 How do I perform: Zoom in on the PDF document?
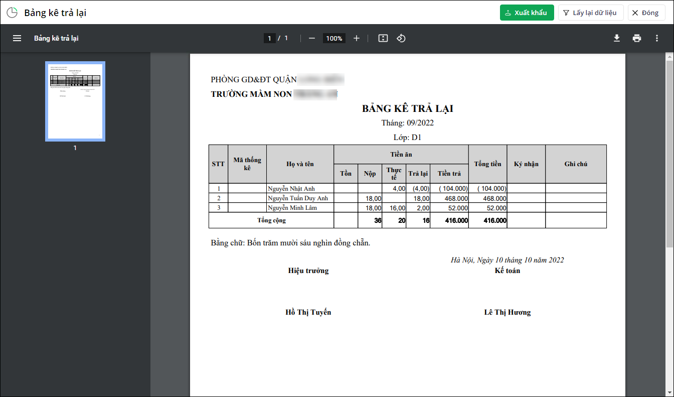(357, 38)
